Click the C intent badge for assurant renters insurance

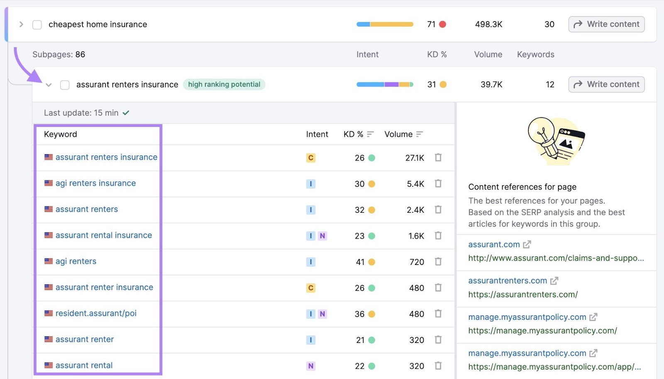(x=311, y=158)
